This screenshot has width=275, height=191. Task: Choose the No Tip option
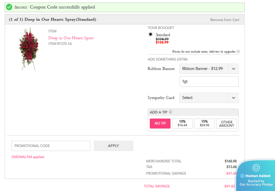(x=160, y=124)
